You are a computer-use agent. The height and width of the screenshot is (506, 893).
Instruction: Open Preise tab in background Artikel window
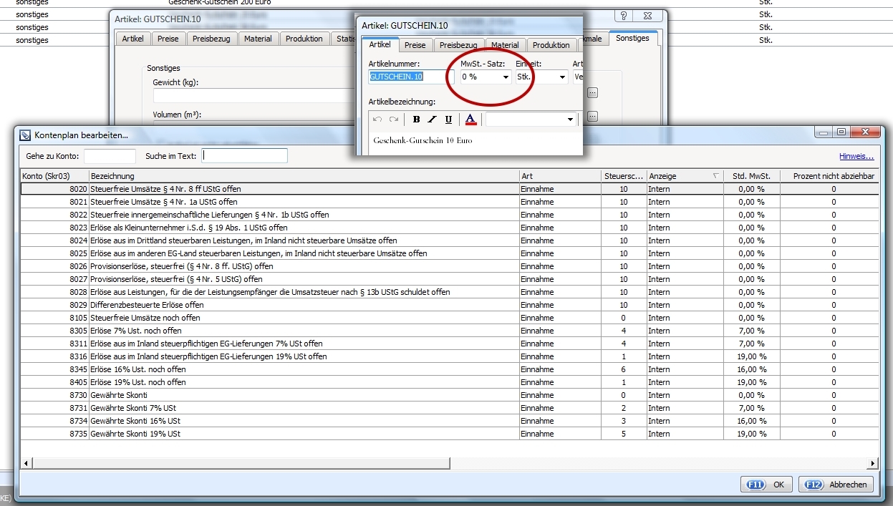pyautogui.click(x=168, y=39)
